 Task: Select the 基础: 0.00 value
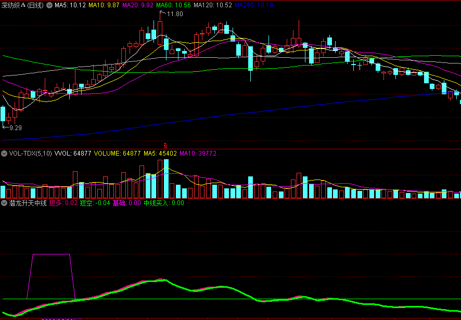coord(127,203)
